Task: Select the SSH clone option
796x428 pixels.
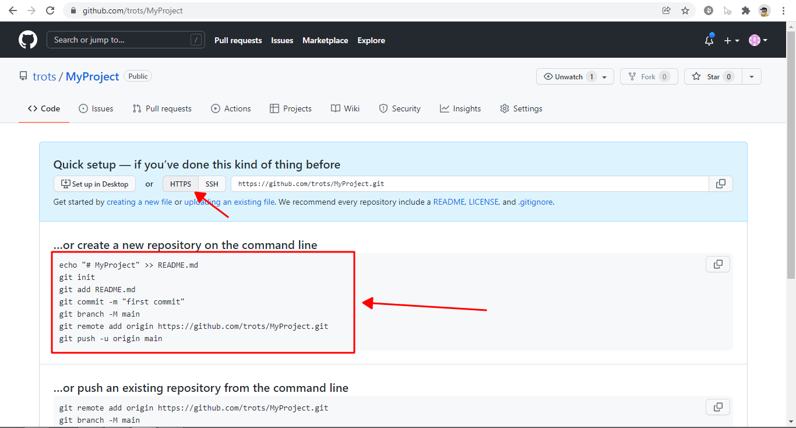Action: pos(212,184)
